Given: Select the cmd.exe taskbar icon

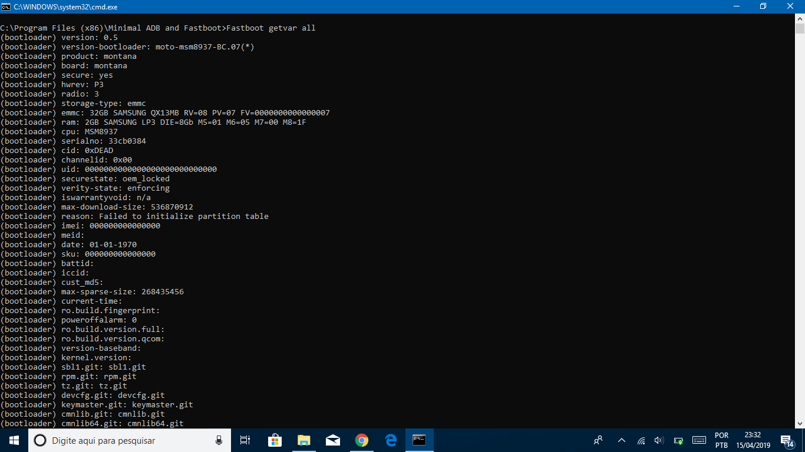Looking at the screenshot, I should point(419,440).
